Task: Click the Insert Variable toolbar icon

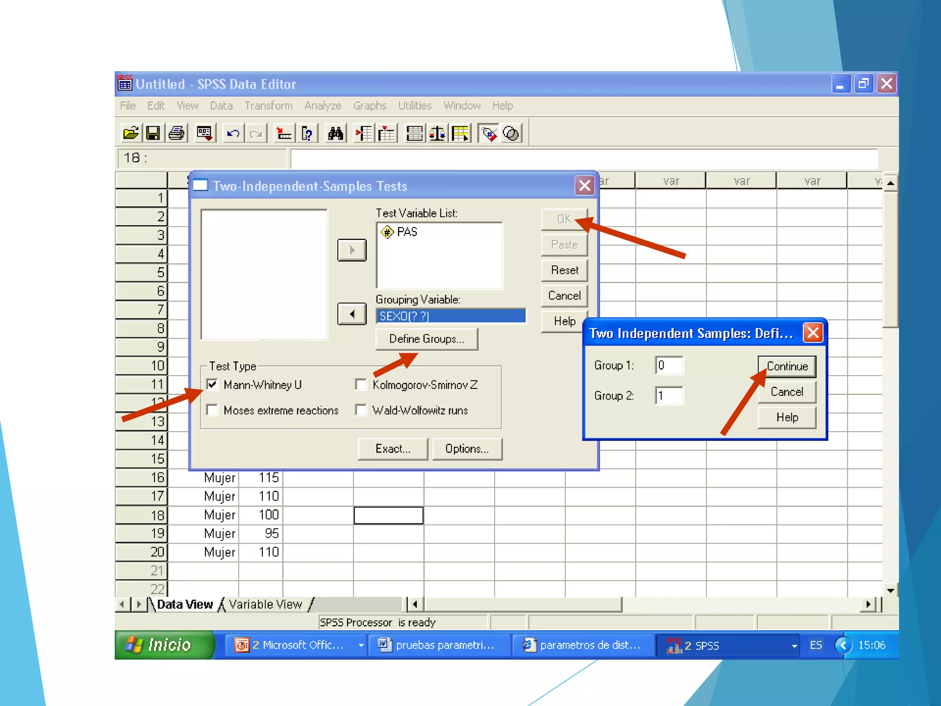Action: (387, 134)
